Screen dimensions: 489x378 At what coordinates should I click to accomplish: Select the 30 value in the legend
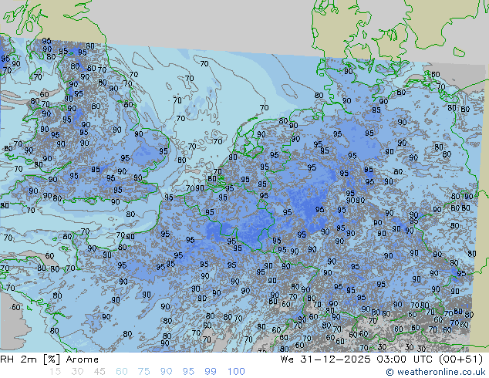click(x=77, y=372)
